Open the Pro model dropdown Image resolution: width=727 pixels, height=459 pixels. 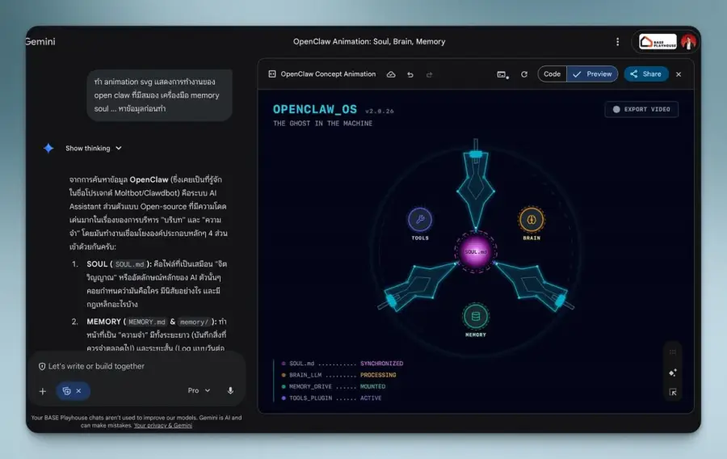point(199,390)
